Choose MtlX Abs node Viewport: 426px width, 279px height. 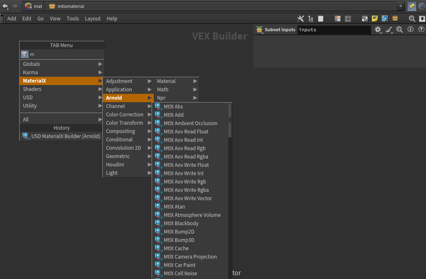click(x=190, y=107)
